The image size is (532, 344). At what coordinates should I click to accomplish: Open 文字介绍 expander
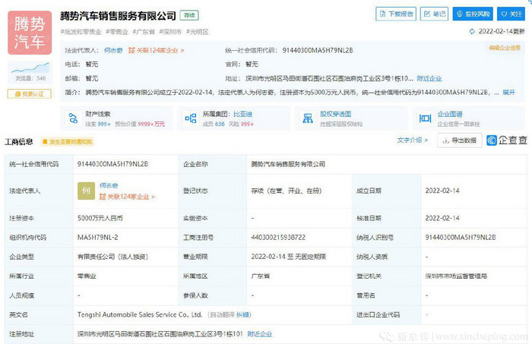coord(413,140)
